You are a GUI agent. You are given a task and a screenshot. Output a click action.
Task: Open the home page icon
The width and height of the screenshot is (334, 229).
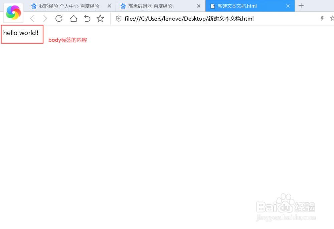click(73, 19)
